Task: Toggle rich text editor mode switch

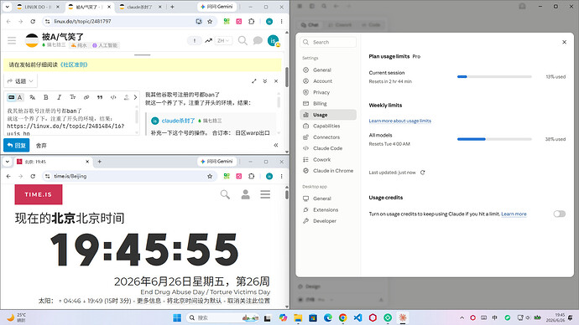Action: point(15,97)
